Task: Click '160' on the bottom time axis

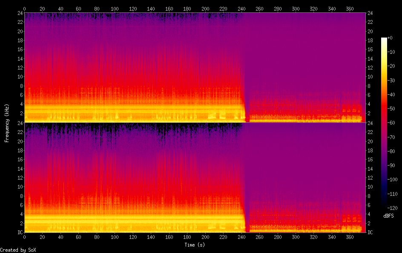Action: pyautogui.click(x=169, y=237)
